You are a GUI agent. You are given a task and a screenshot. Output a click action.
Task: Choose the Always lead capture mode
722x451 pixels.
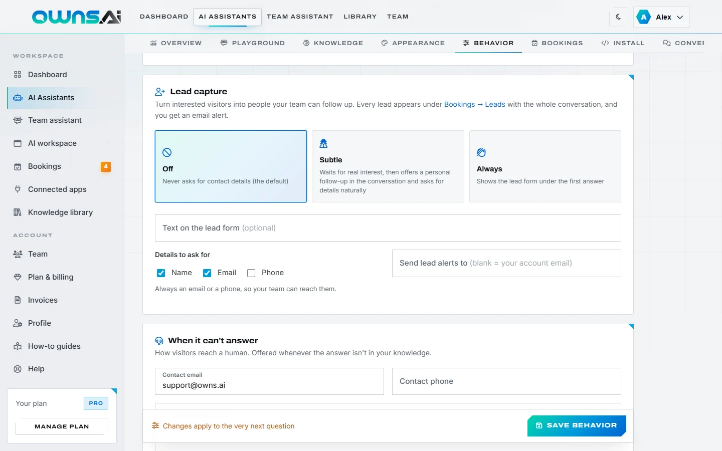click(545, 166)
